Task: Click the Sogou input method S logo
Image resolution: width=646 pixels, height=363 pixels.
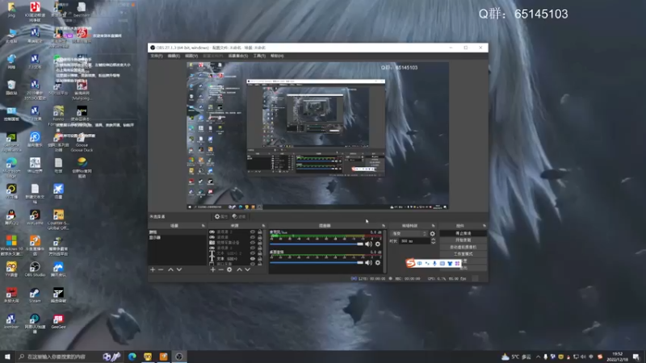Action: [410, 263]
